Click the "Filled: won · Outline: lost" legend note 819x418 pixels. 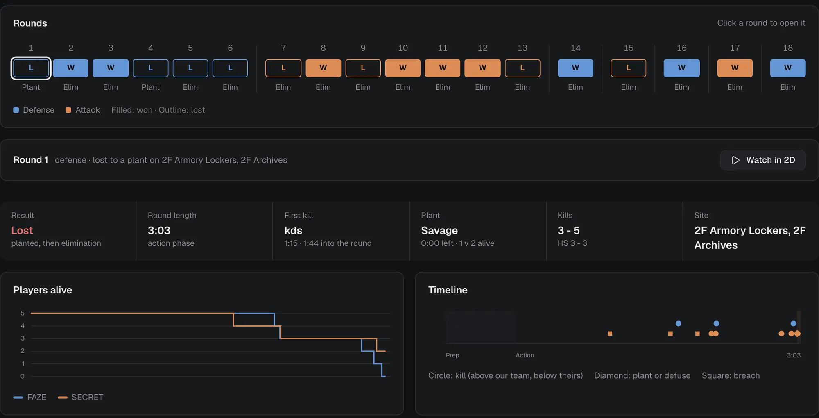click(158, 110)
